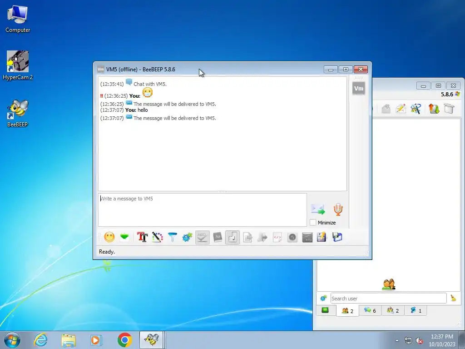The image size is (465, 349).
Task: Tick the Minimize checkbox
Action: pyautogui.click(x=313, y=222)
